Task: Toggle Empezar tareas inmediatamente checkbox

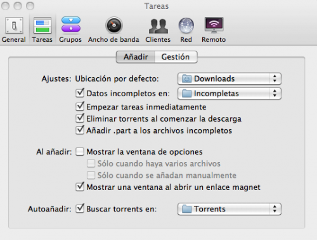Action: click(x=80, y=106)
